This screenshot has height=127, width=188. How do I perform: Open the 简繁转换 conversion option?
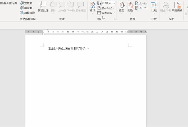click(28, 13)
